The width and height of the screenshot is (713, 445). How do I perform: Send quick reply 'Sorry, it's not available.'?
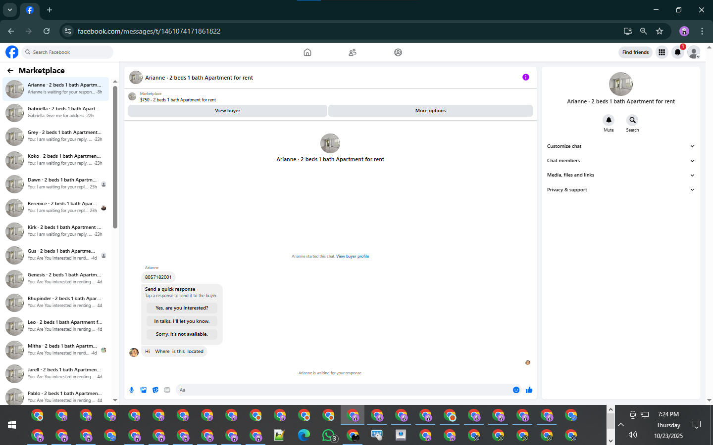point(182,334)
